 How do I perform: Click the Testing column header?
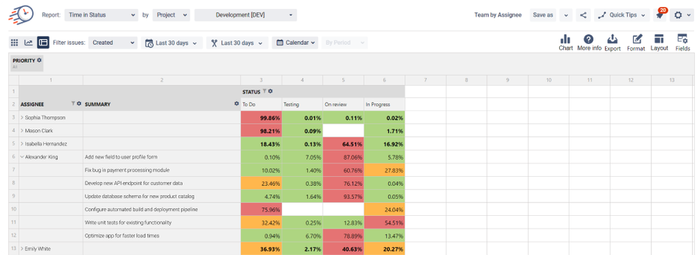pos(302,104)
